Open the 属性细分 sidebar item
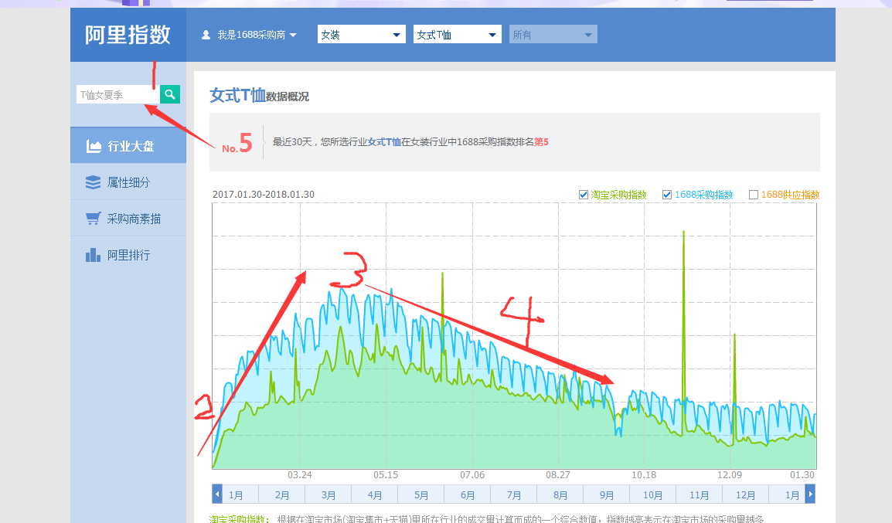892x523 pixels. tap(128, 182)
